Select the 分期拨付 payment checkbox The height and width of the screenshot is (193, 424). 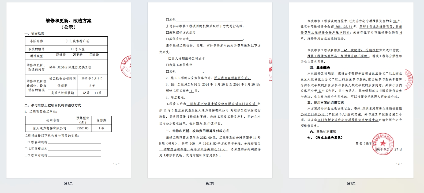point(364,50)
